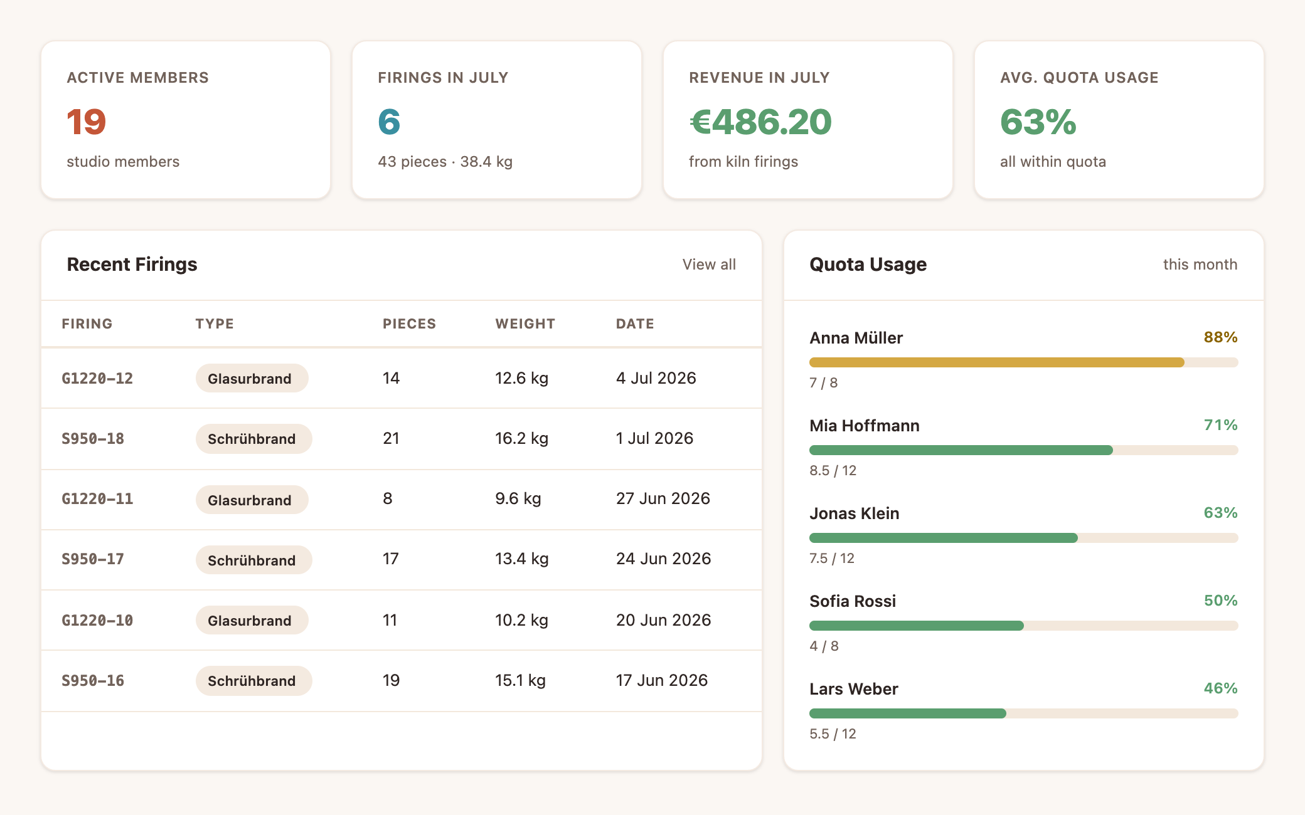Select member name Lars Weber
1305x815 pixels.
853,689
